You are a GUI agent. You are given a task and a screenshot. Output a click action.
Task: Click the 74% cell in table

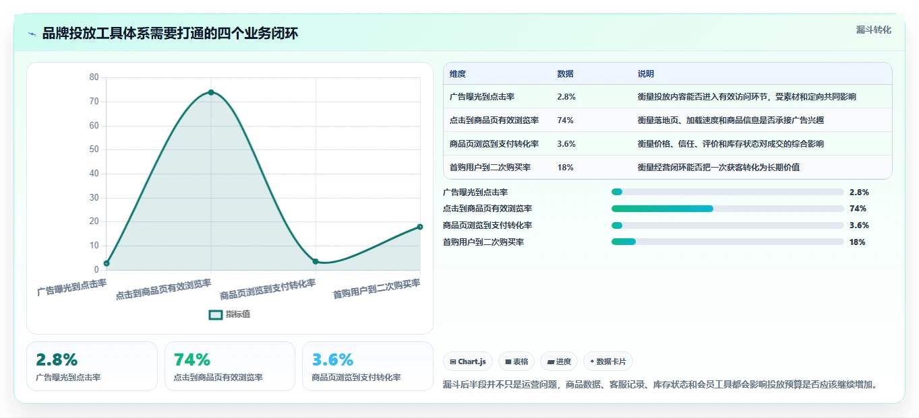coord(565,120)
